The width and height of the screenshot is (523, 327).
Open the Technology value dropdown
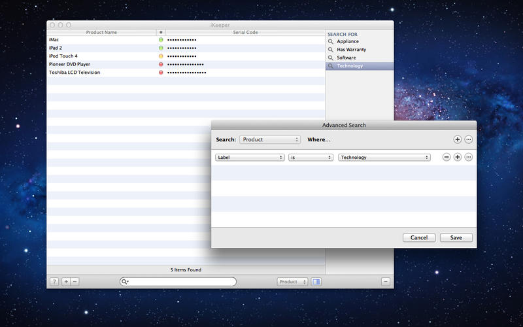[x=384, y=158]
